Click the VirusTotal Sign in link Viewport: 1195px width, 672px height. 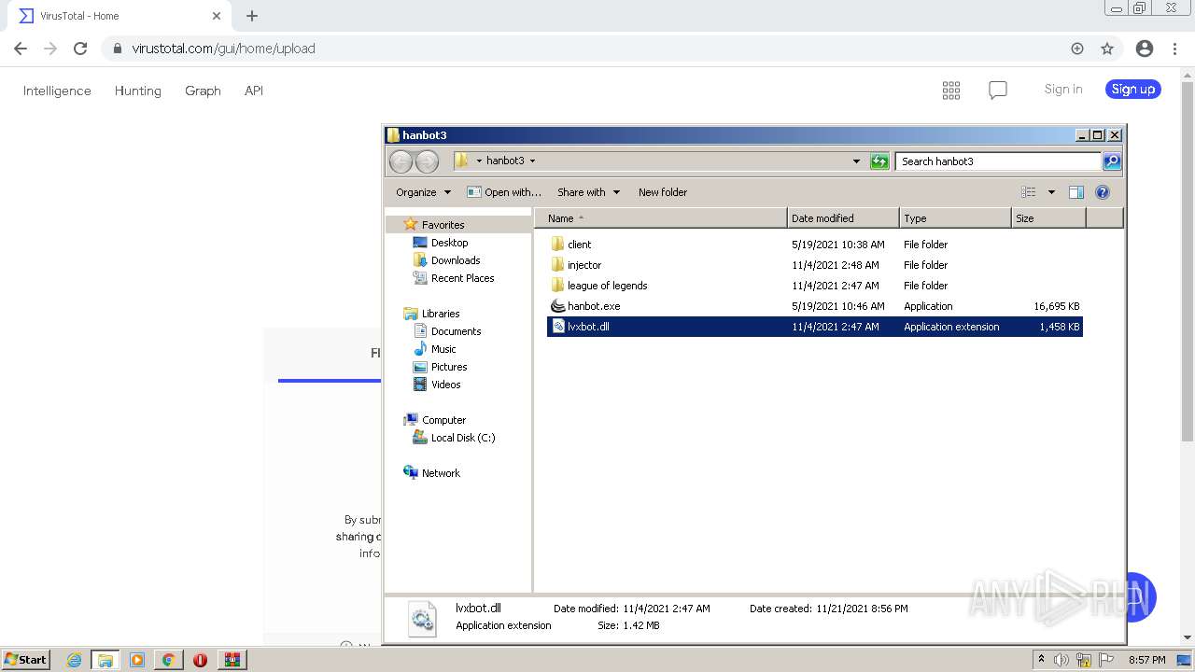coord(1063,90)
